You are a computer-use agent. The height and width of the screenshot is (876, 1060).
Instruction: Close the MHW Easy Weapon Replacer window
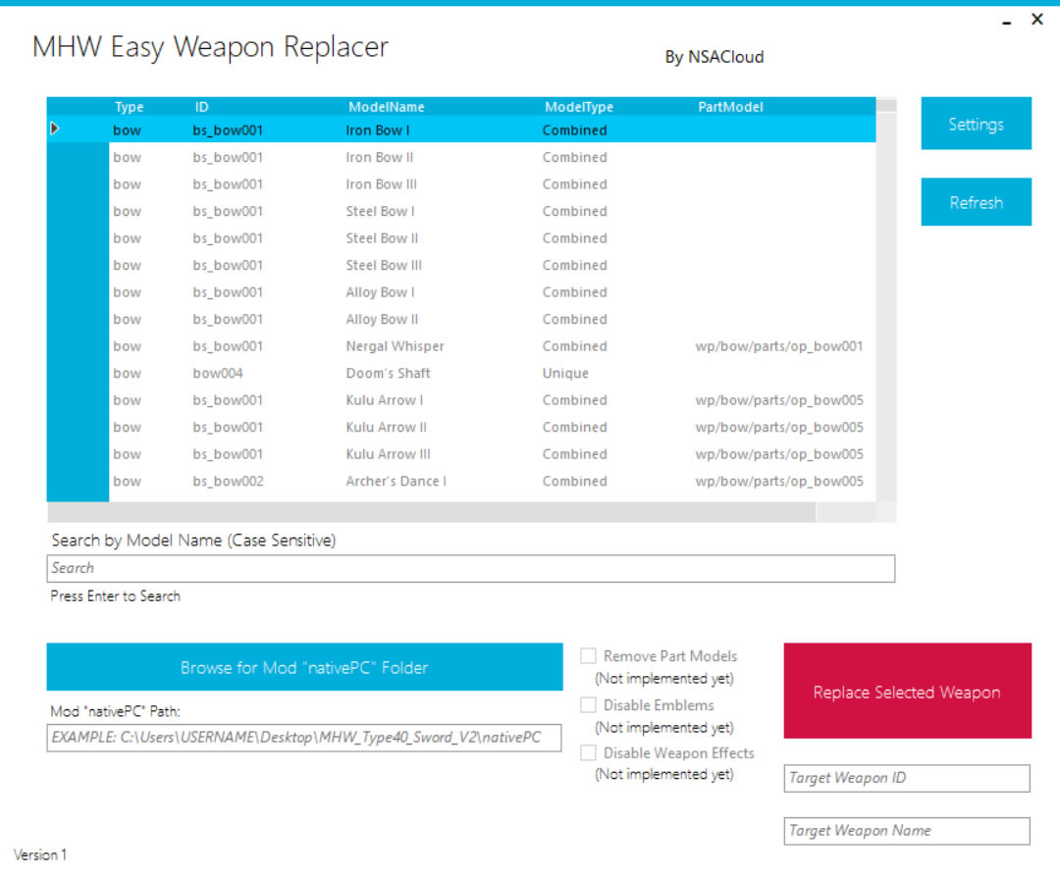click(1037, 20)
